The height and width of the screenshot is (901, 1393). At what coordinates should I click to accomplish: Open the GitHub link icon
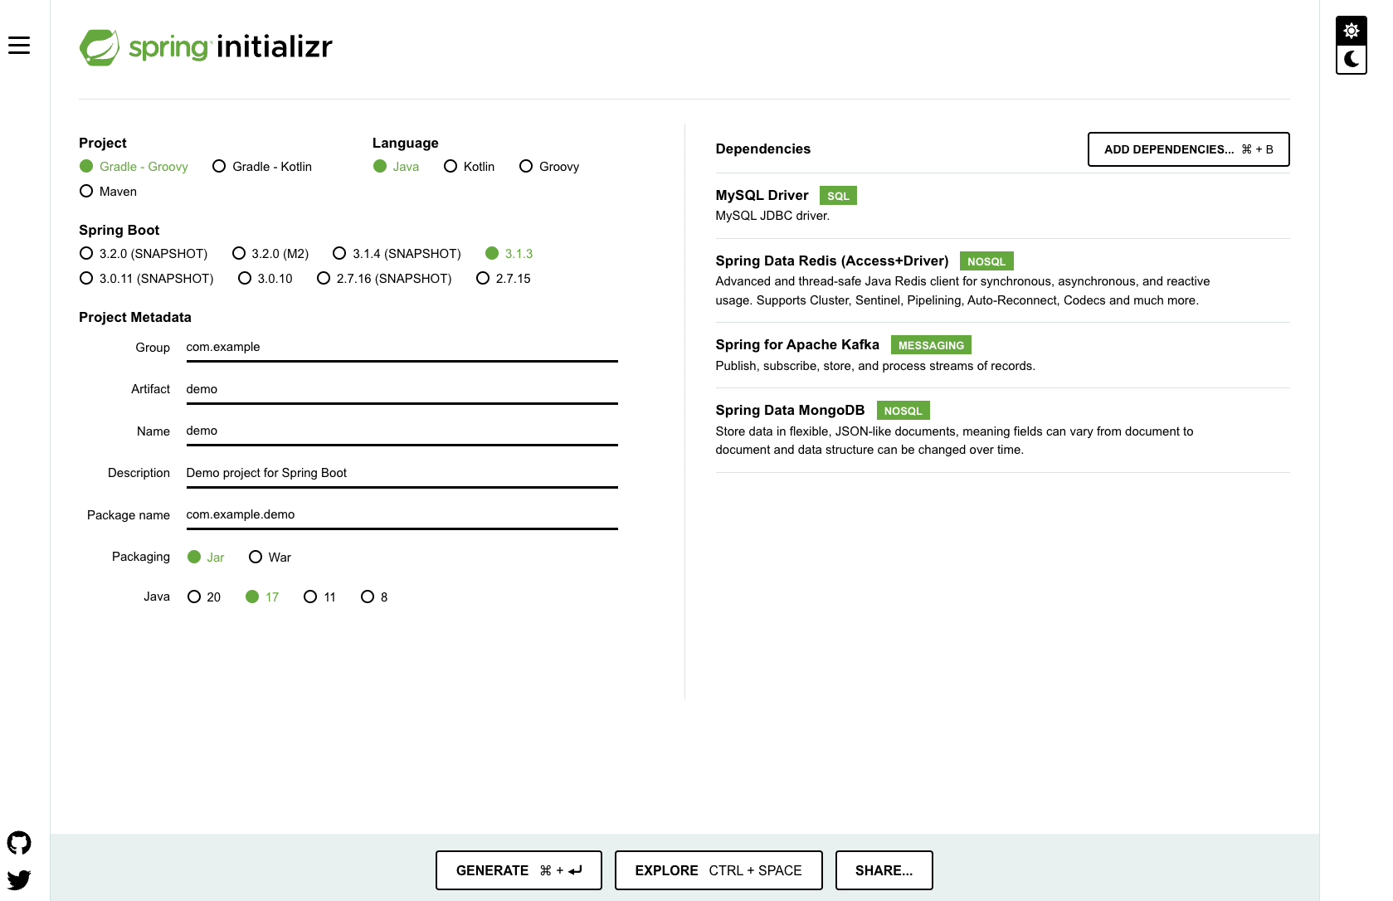coord(19,843)
